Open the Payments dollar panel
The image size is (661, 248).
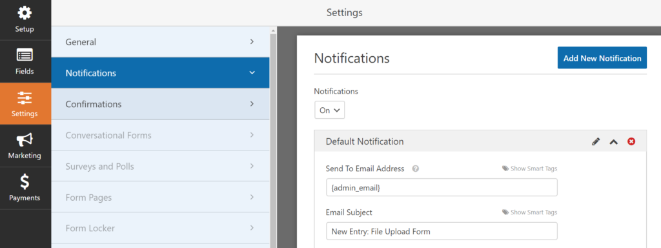(25, 188)
